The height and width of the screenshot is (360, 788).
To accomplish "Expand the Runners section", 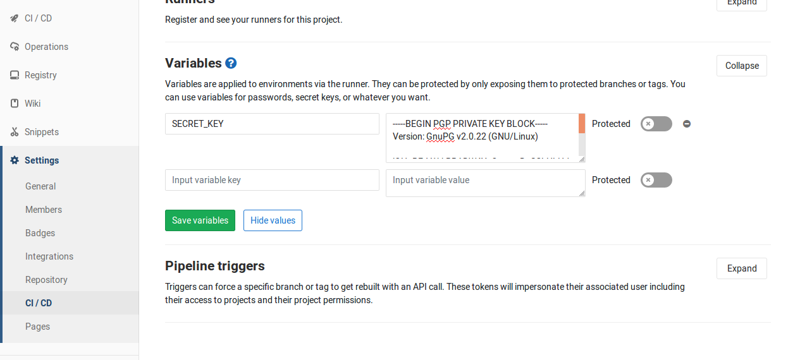I will (741, 3).
